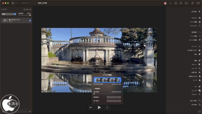Image resolution: width=202 pixels, height=114 pixels.
Task: Select the Pen (ペン) tool
Action: point(199,86)
